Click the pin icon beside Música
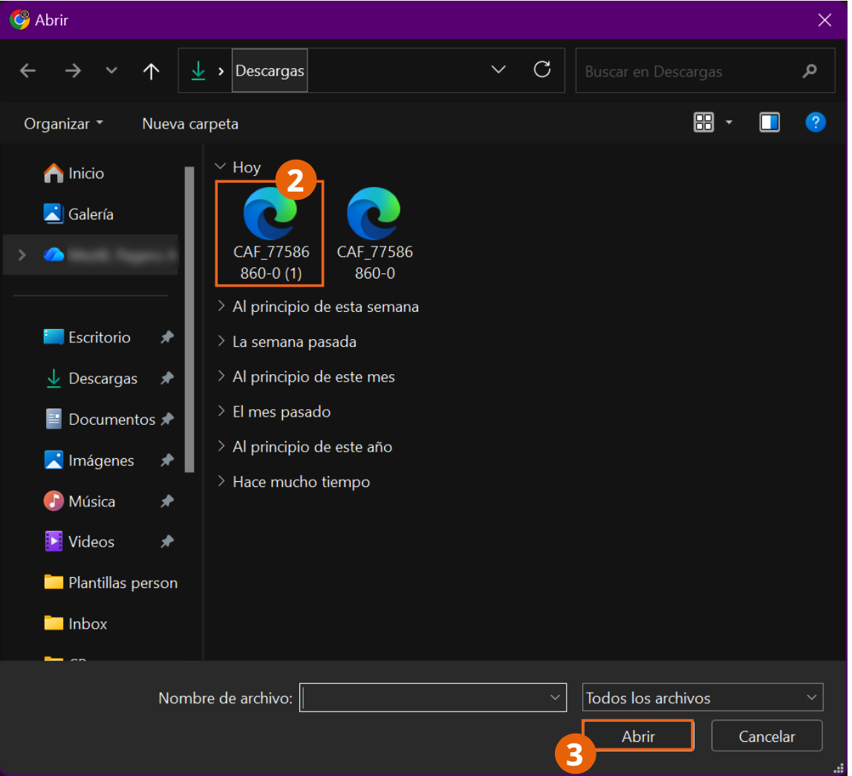Image resolution: width=852 pixels, height=776 pixels. click(167, 501)
